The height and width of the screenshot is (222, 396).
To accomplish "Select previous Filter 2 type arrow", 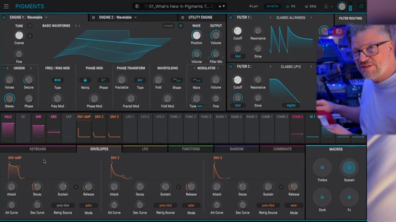I will pos(270,67).
